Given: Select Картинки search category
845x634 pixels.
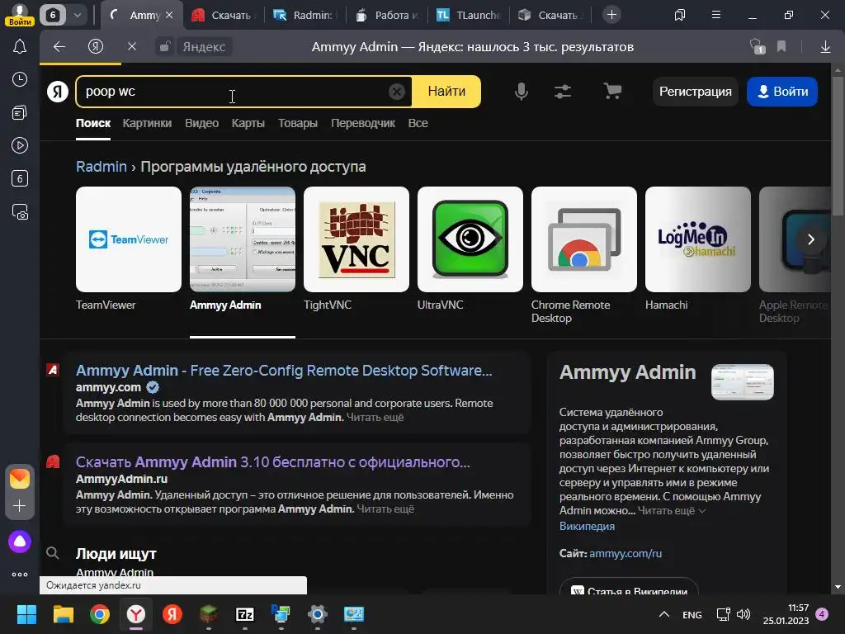Looking at the screenshot, I should pos(147,124).
